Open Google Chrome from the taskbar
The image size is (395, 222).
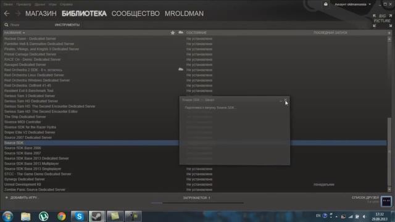point(62,216)
